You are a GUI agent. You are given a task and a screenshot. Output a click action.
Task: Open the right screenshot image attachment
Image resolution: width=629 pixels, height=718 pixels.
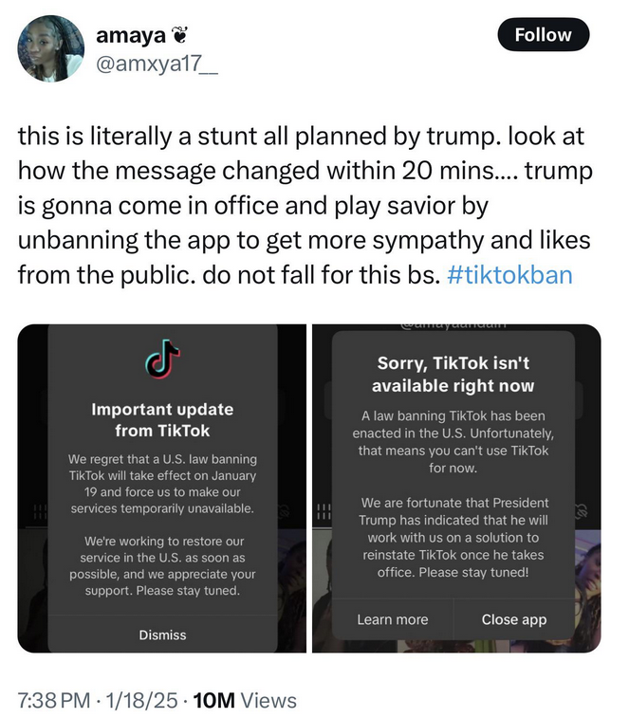click(x=456, y=488)
